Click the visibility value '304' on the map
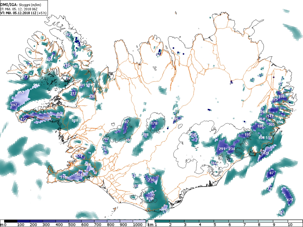 79,175
